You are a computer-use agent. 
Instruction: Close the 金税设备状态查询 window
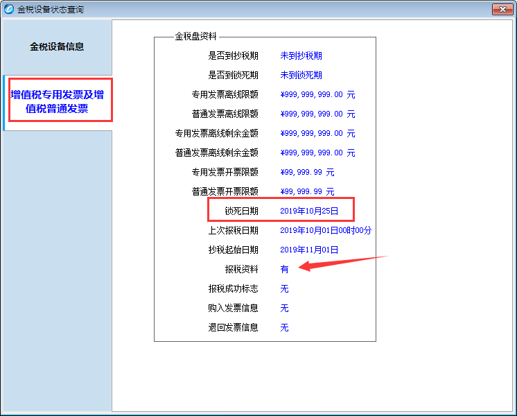pyautogui.click(x=502, y=9)
